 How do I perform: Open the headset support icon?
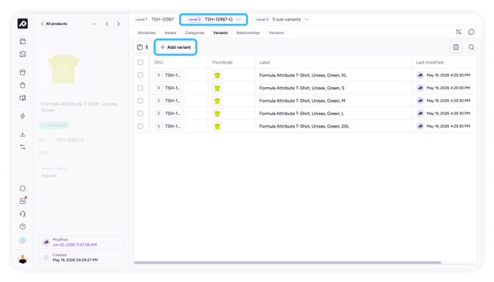coord(23,214)
